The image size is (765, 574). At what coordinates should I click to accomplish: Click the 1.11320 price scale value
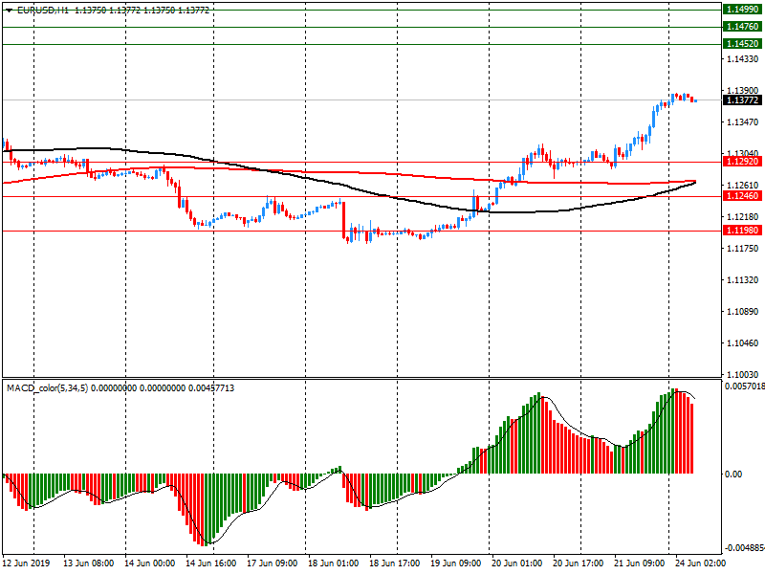click(x=743, y=280)
